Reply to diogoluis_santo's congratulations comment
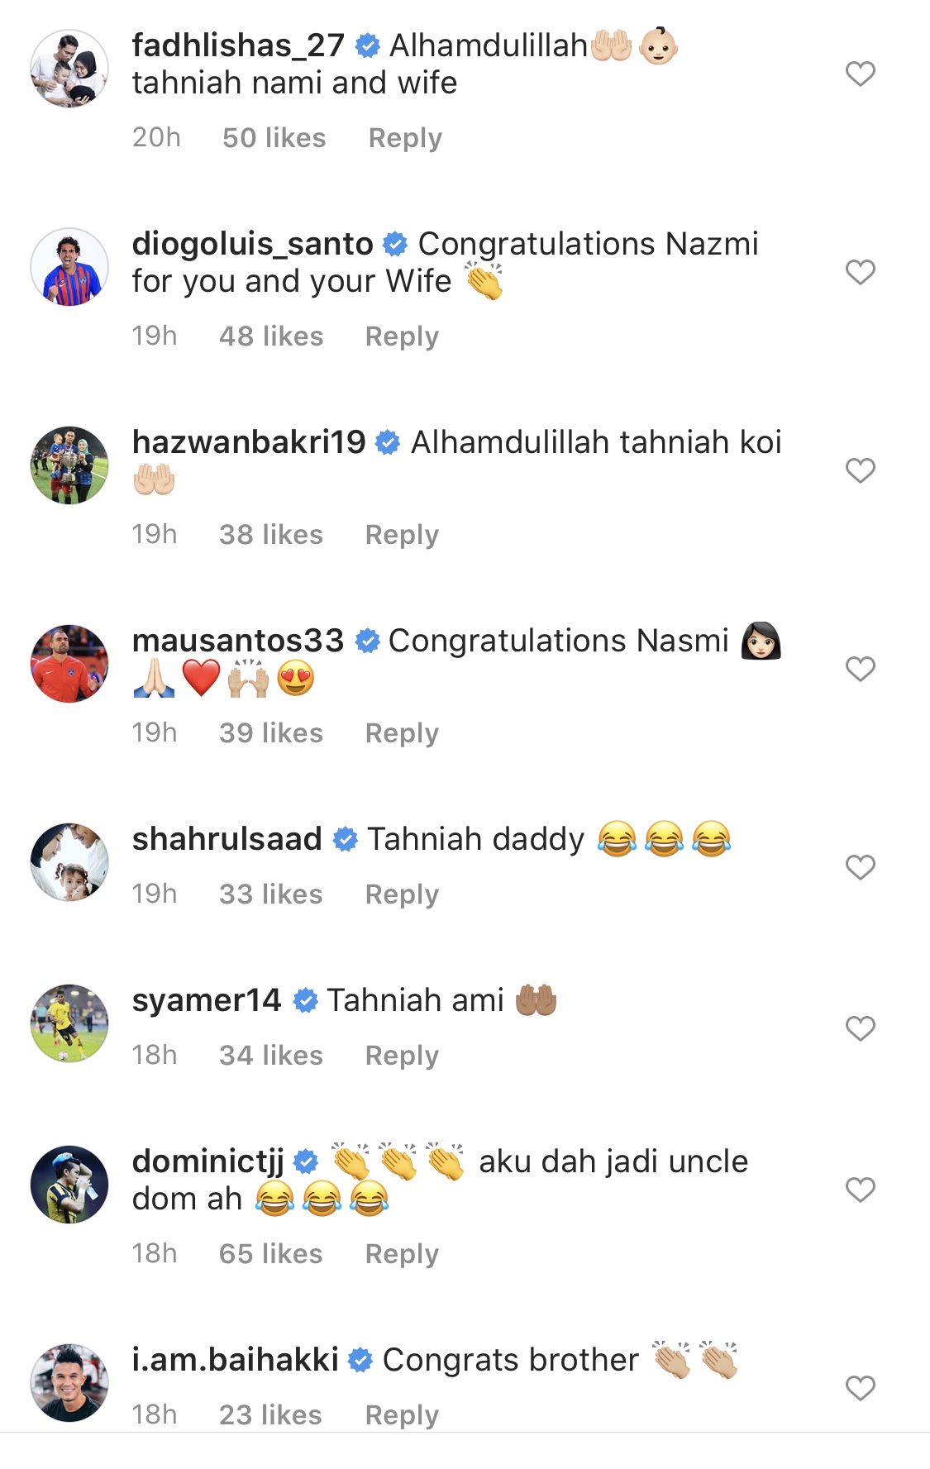The height and width of the screenshot is (1469, 930). [x=402, y=336]
